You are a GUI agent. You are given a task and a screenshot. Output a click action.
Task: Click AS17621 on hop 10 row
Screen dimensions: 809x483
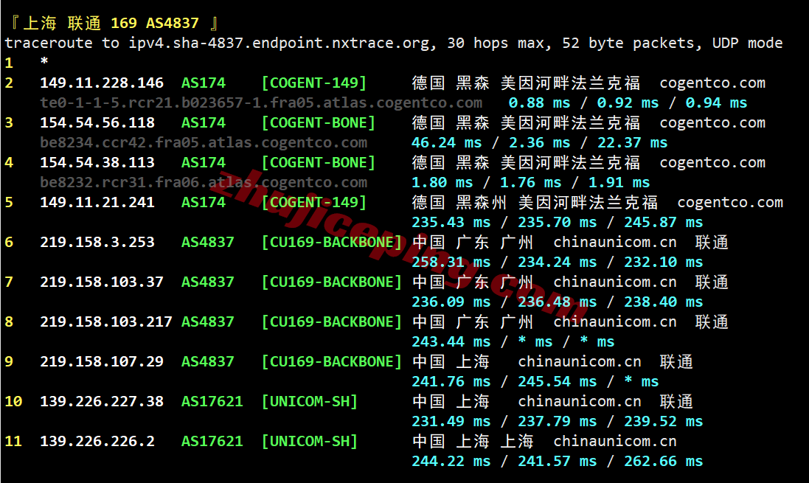(x=212, y=401)
